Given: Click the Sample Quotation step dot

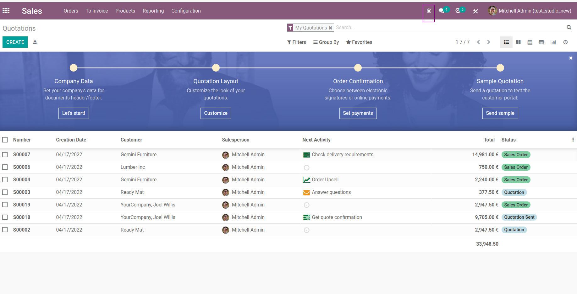Looking at the screenshot, I should pos(500,68).
